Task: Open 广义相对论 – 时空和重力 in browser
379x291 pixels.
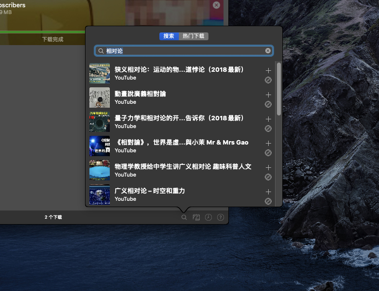Action: (x=268, y=201)
